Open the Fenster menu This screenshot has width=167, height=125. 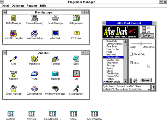point(32,6)
